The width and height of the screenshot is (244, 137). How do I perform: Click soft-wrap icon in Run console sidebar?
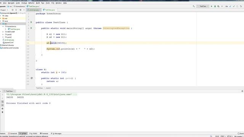[x=2, y=102]
